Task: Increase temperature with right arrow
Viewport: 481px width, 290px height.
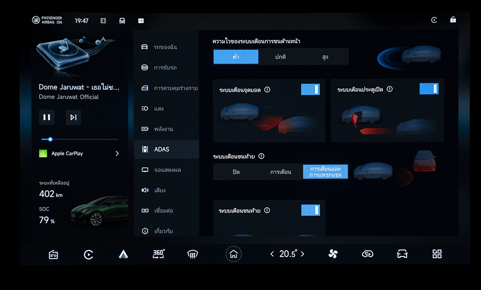Action: pos(303,254)
